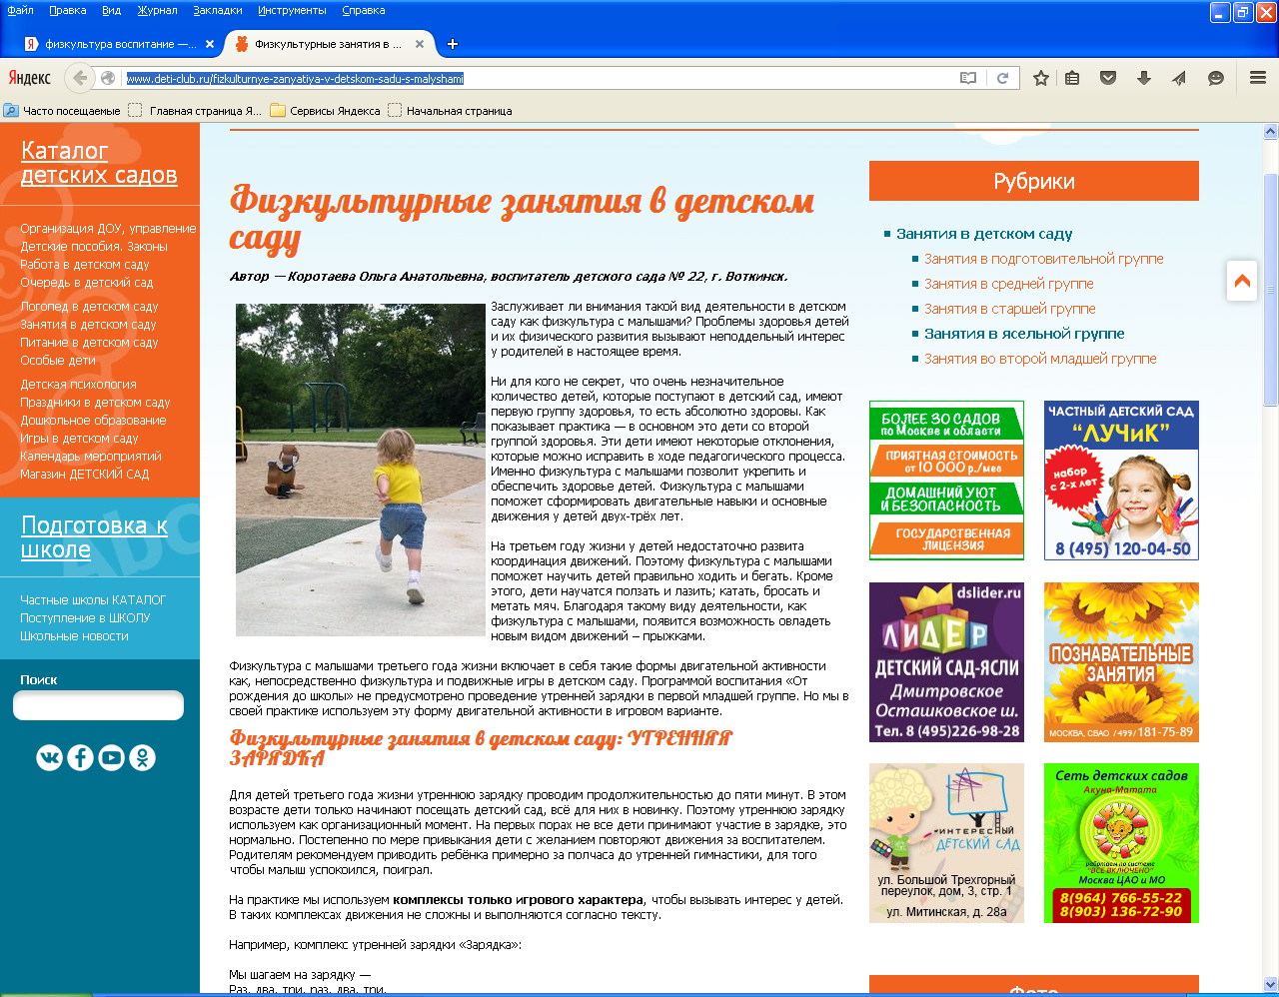Viewport: 1279px width, 997px height.
Task: Open Занятия в средней группе rubric
Action: click(1008, 284)
